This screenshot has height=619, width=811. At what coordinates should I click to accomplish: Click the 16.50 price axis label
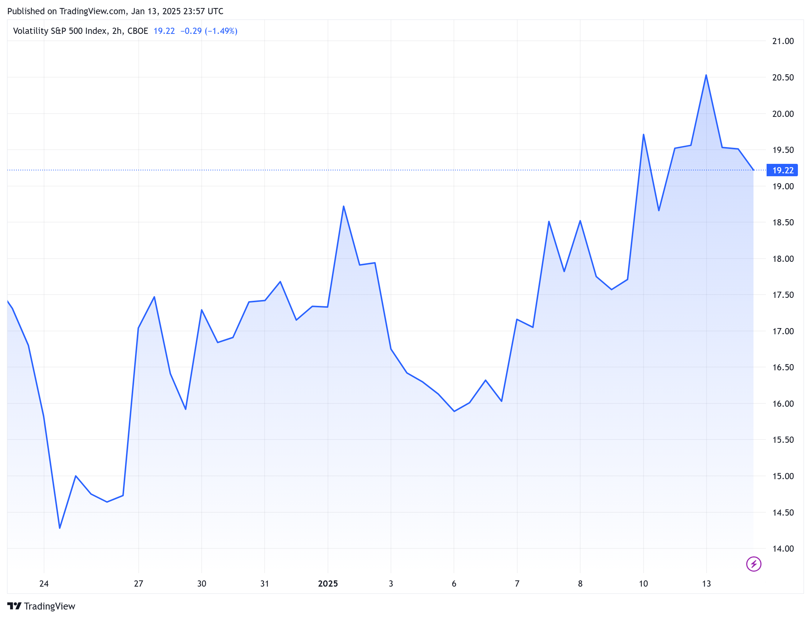[x=783, y=367]
